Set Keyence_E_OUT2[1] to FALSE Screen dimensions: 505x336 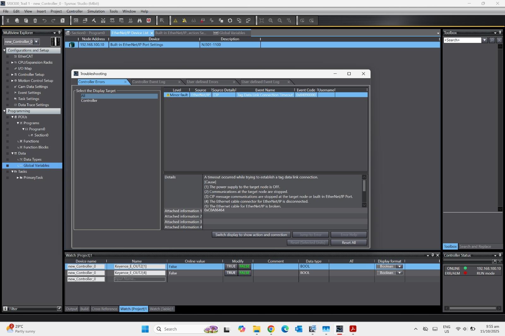244,266
